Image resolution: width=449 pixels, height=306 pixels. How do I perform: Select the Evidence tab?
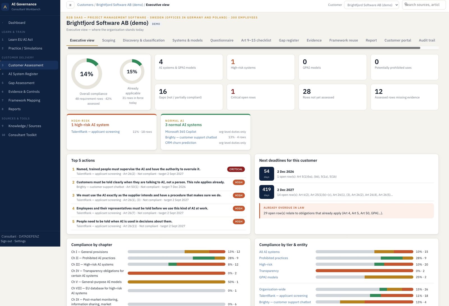(x=314, y=40)
